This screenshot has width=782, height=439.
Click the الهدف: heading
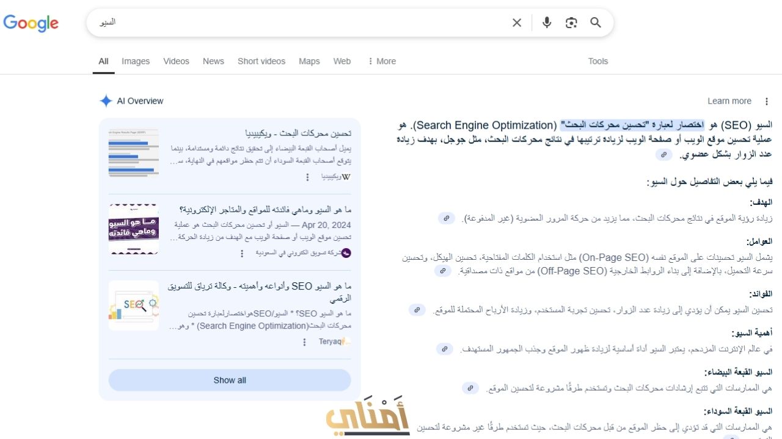coord(761,202)
